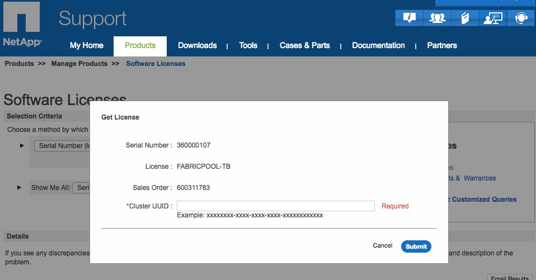Open the Serial Number method dropdown
The height and width of the screenshot is (280, 536).
pyautogui.click(x=63, y=146)
